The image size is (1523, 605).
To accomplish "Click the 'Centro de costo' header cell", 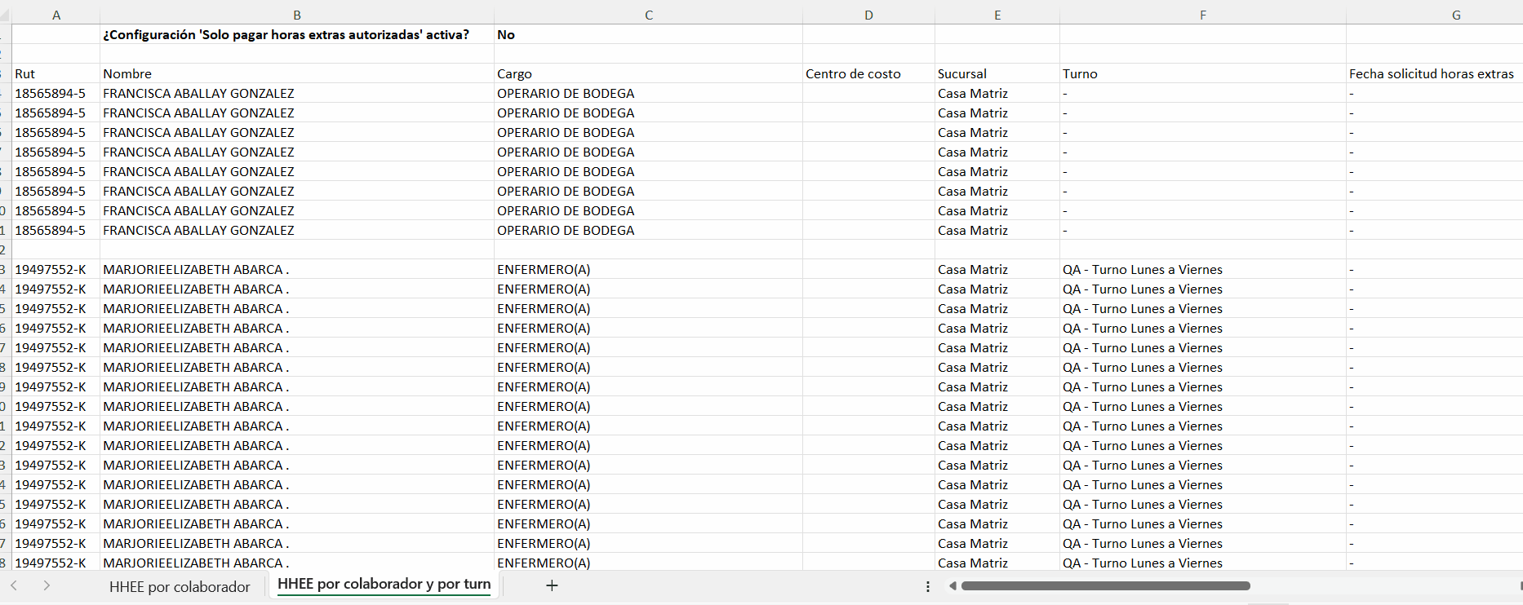I will (868, 73).
